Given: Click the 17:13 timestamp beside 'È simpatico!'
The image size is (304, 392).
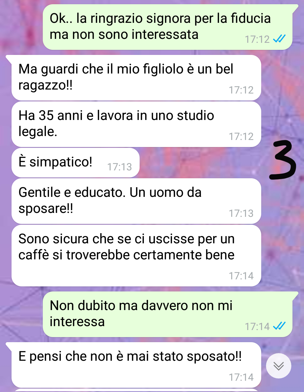Looking at the screenshot, I should [x=120, y=167].
